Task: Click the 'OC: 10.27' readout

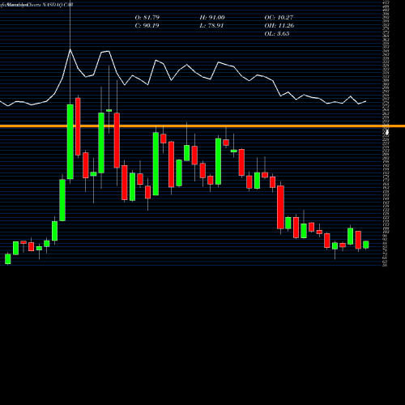Action: tap(279, 18)
